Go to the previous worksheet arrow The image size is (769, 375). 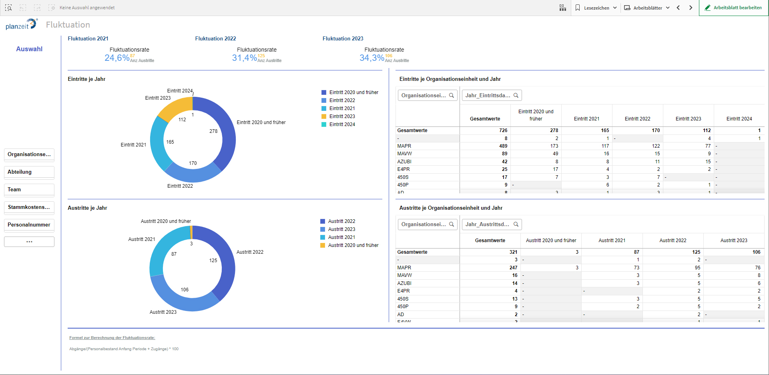coord(678,8)
